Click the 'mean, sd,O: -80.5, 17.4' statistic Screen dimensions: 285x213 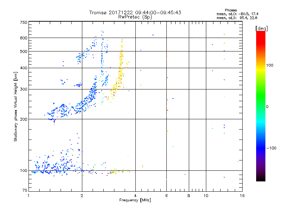click(x=237, y=14)
